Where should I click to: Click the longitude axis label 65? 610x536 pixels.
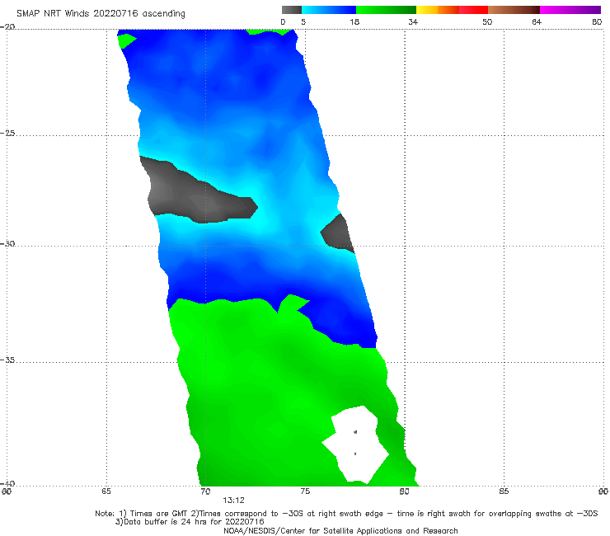(x=106, y=491)
